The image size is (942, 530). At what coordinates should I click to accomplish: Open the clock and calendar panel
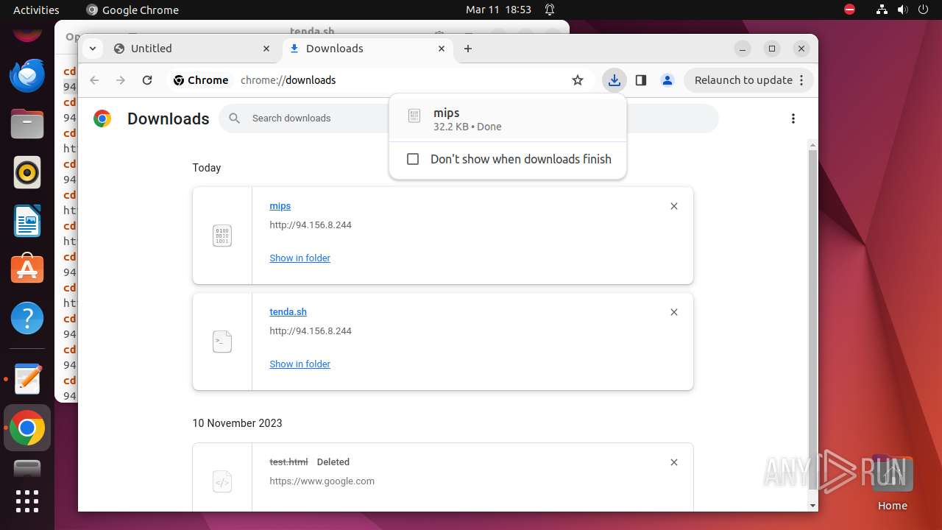point(498,10)
